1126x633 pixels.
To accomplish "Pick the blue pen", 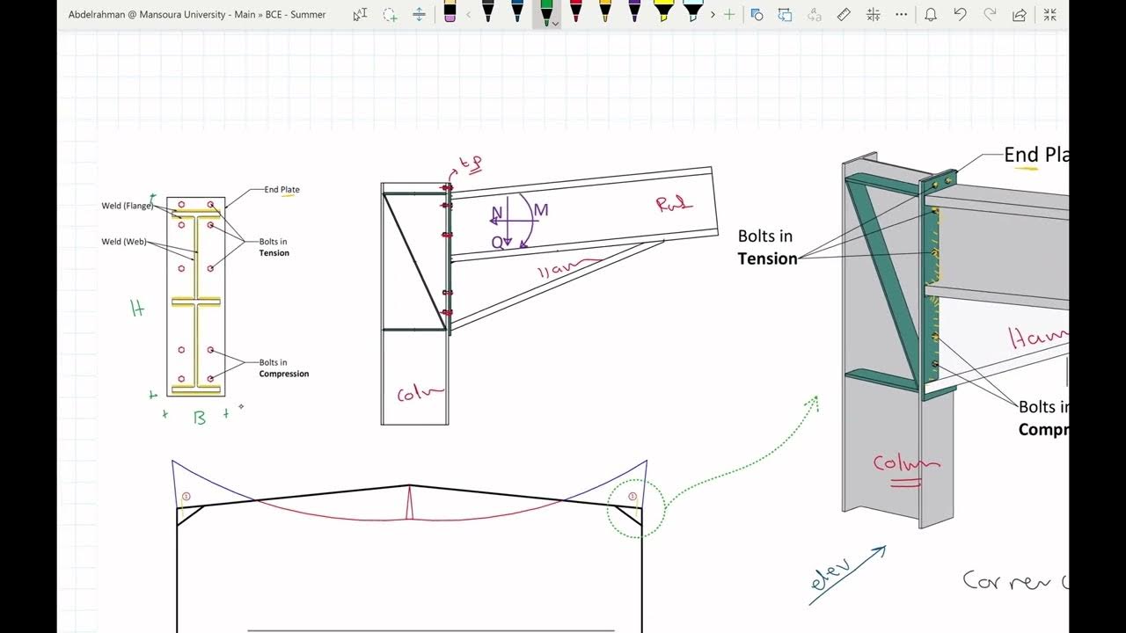I will [516, 11].
